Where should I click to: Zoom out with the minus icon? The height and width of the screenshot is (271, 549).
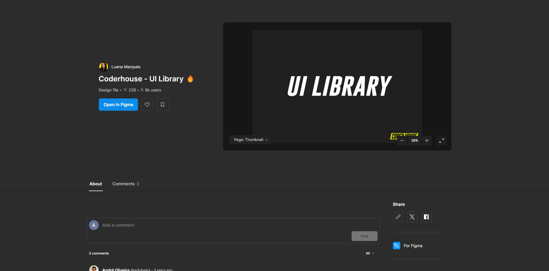402,141
